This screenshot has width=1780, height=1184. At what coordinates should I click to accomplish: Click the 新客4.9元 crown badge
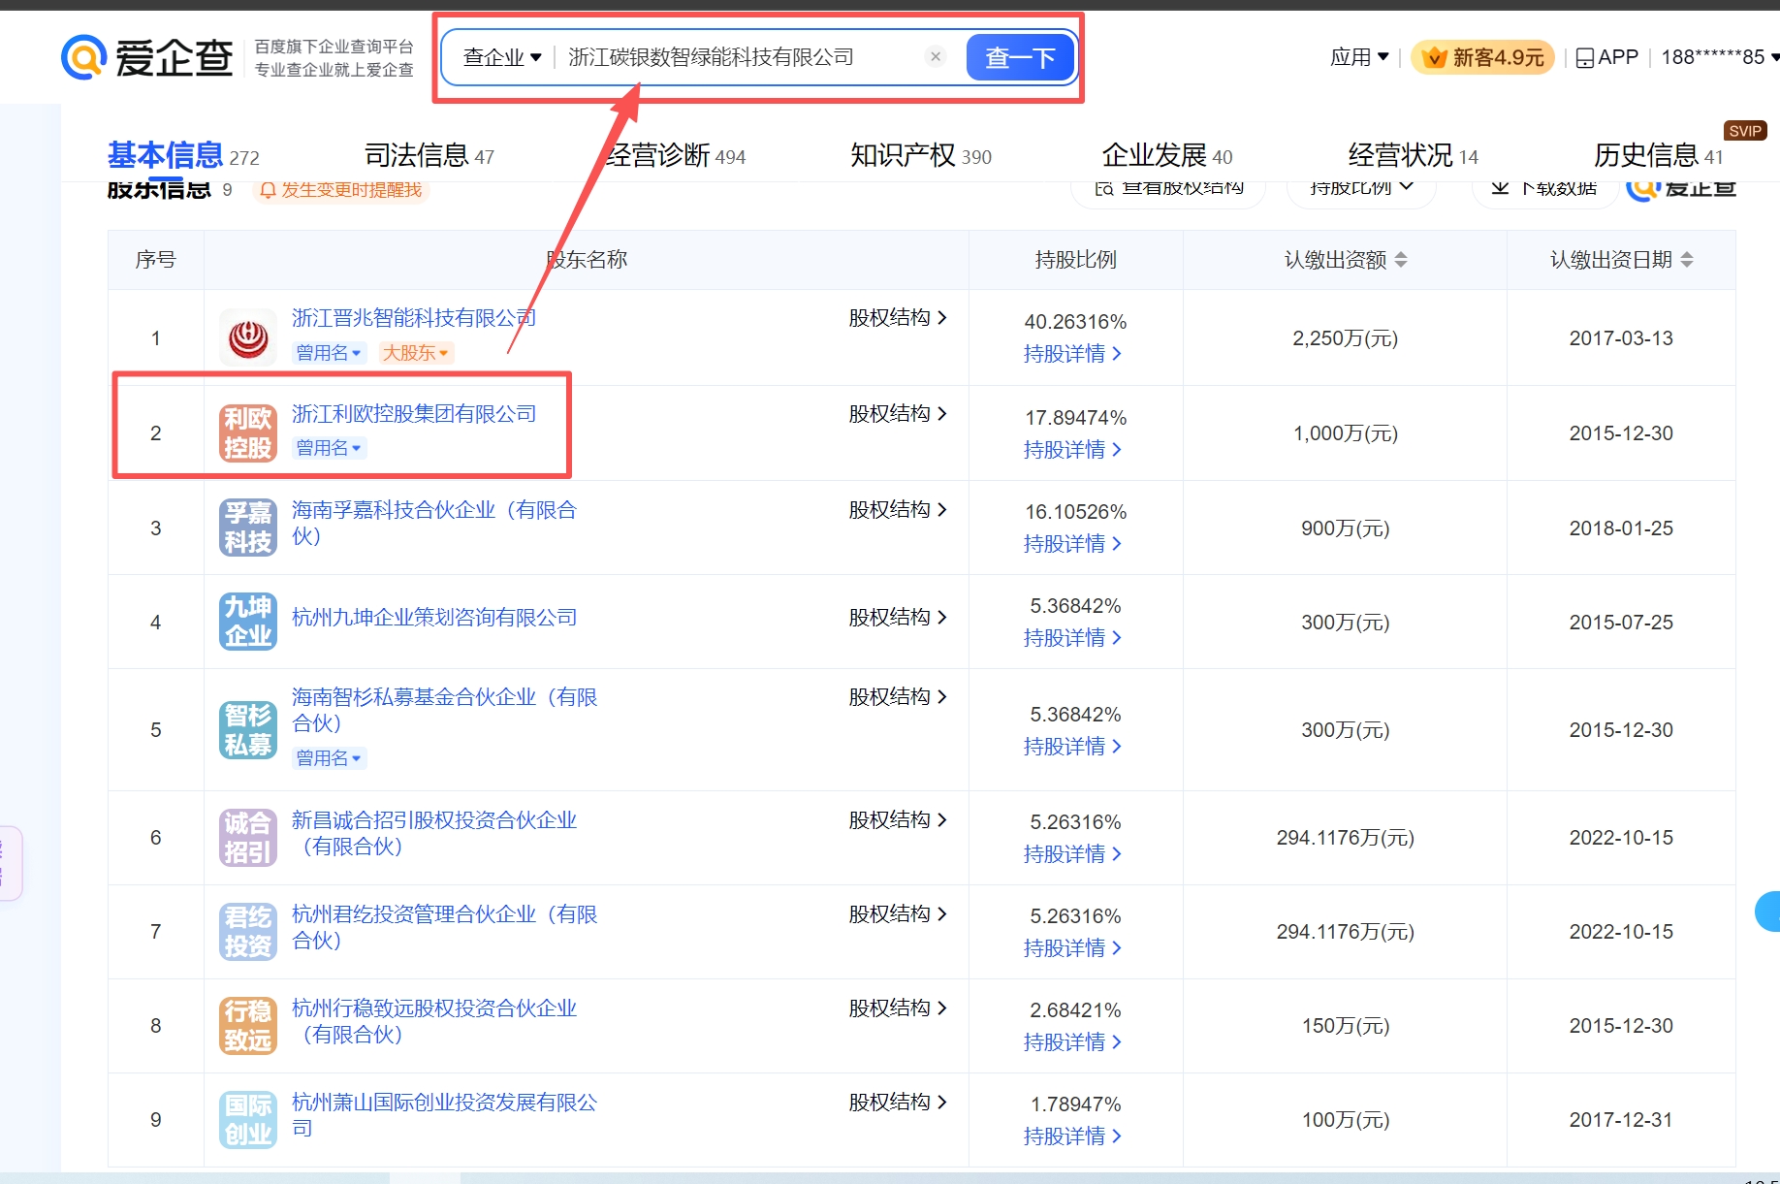pos(1482,57)
